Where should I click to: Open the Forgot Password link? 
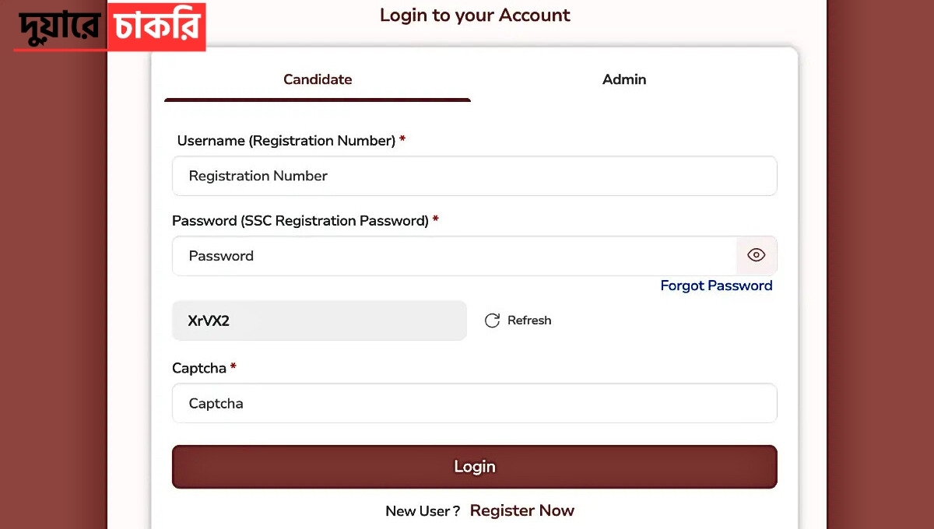coord(716,286)
